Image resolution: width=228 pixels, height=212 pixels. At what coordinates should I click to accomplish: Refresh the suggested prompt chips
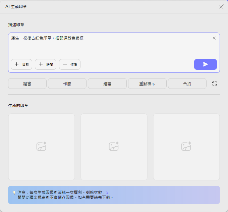coord(215,84)
